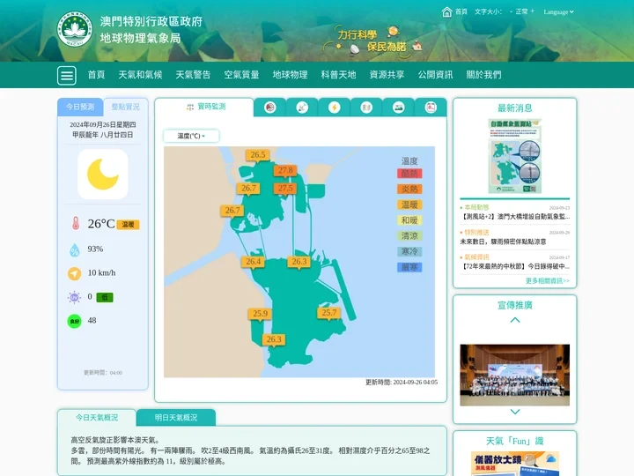Switch to the 整點實況 tab

coord(125,107)
